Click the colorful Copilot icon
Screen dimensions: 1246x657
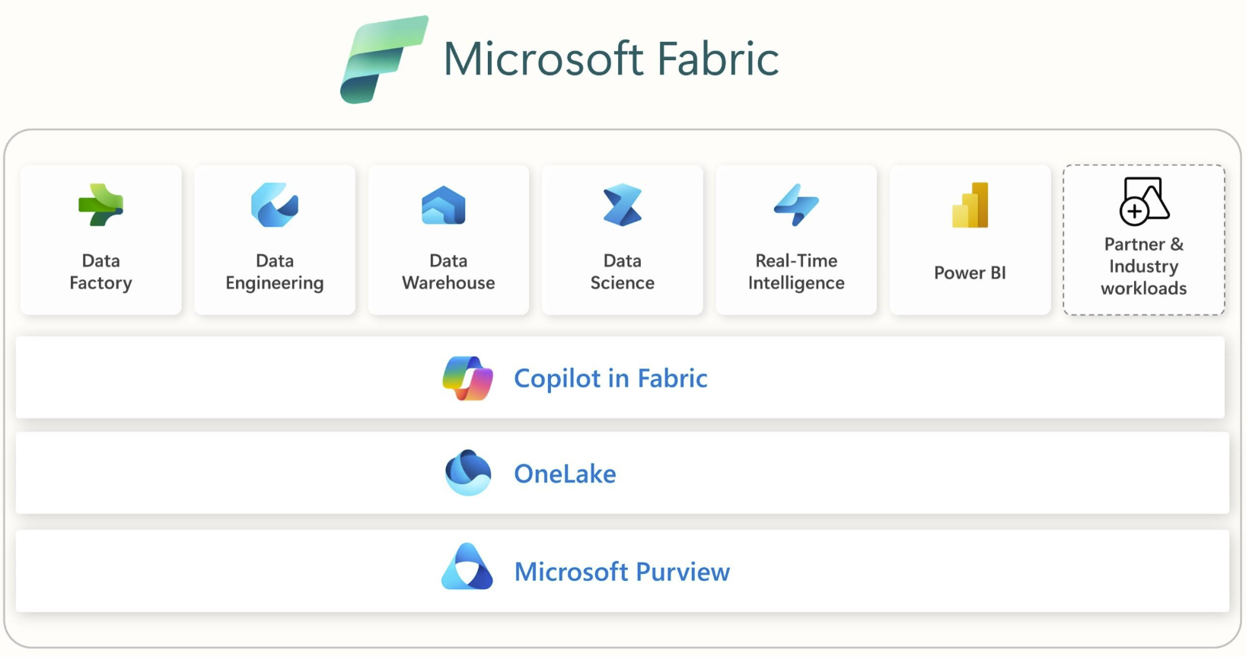467,378
